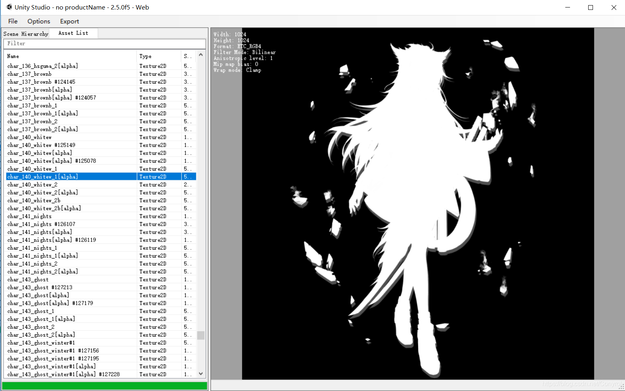Select char_141_nights_2 row
Screen dimensions: 625x391
tap(101, 264)
